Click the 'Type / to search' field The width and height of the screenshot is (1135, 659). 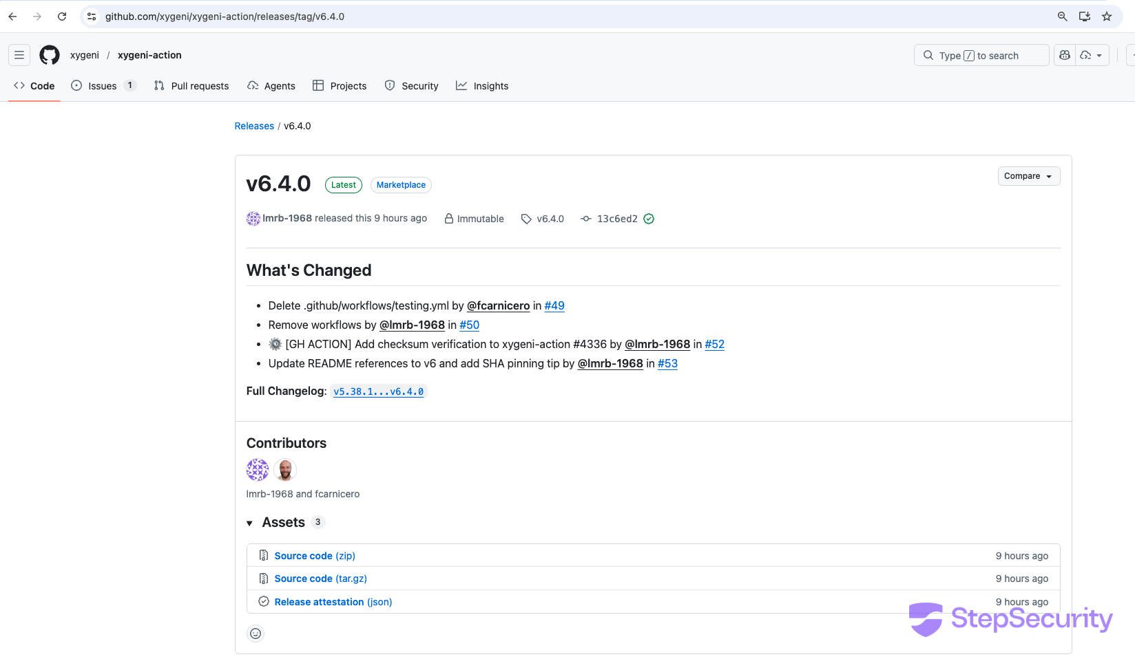coord(981,55)
